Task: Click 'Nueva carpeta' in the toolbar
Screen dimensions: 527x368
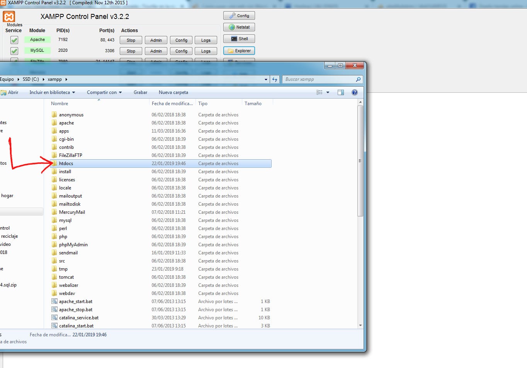Action: tap(173, 92)
